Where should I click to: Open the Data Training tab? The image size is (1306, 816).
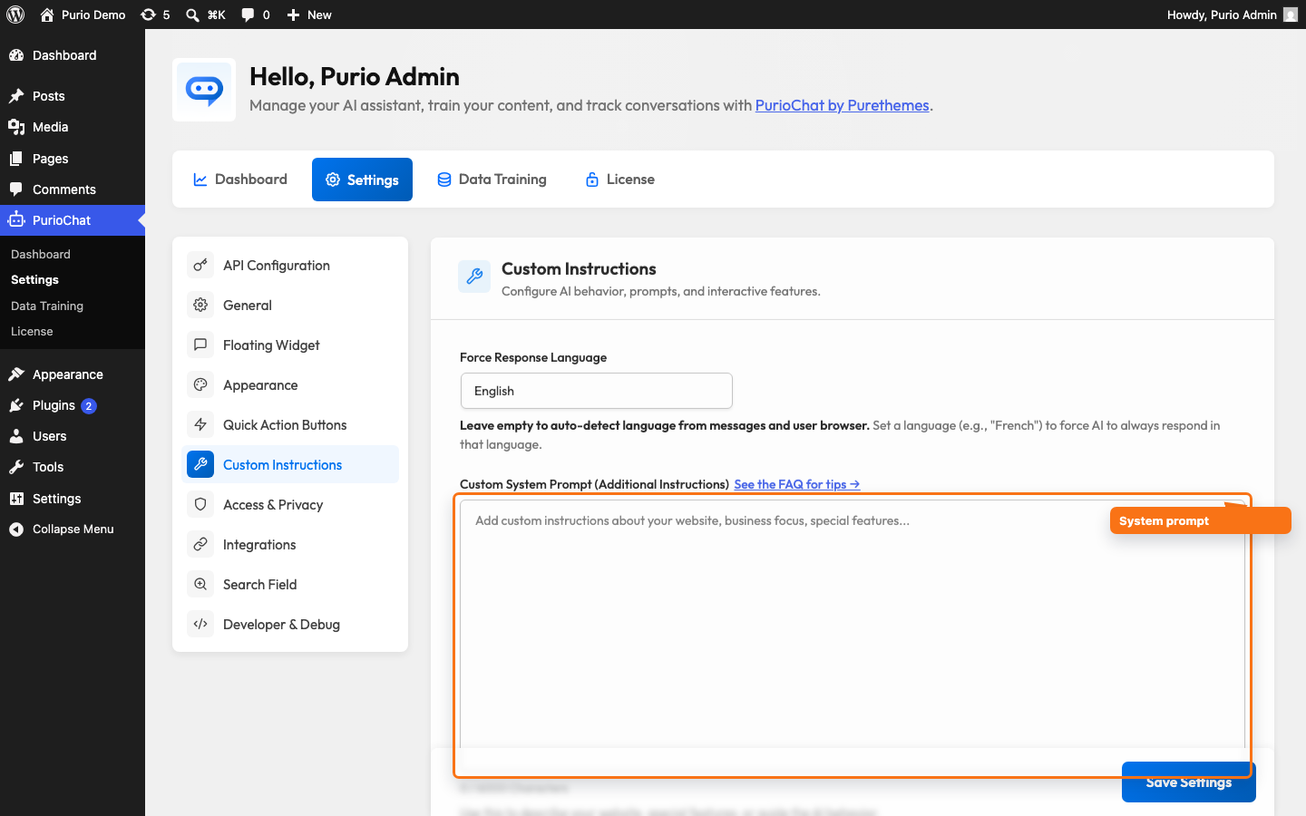(x=492, y=180)
